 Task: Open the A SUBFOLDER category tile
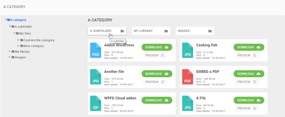click(x=107, y=31)
